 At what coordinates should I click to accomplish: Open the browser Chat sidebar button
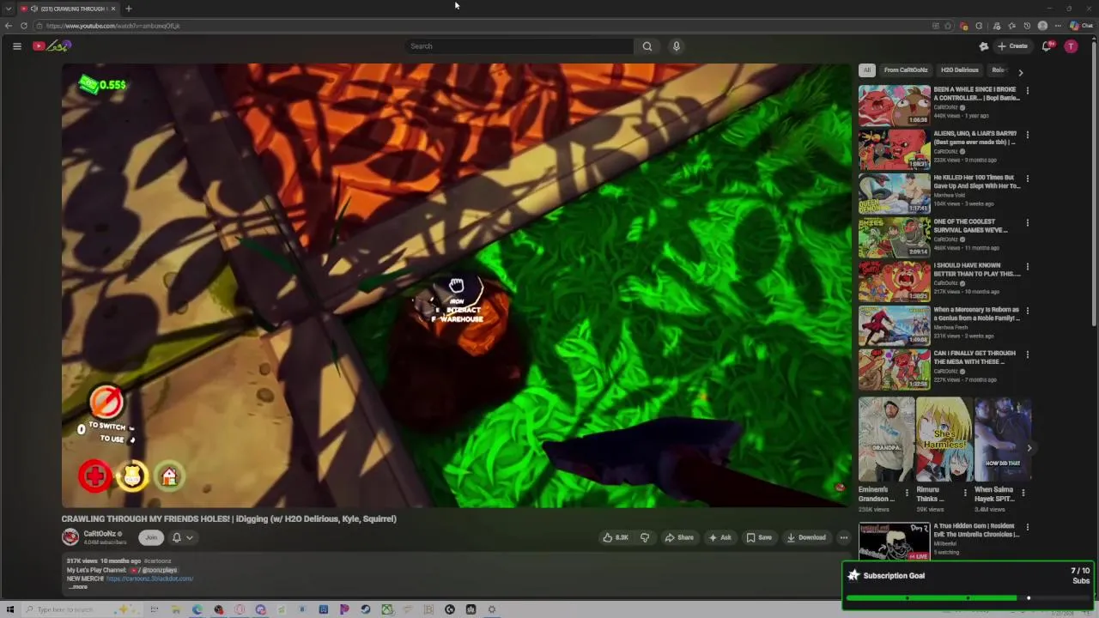pos(1082,26)
